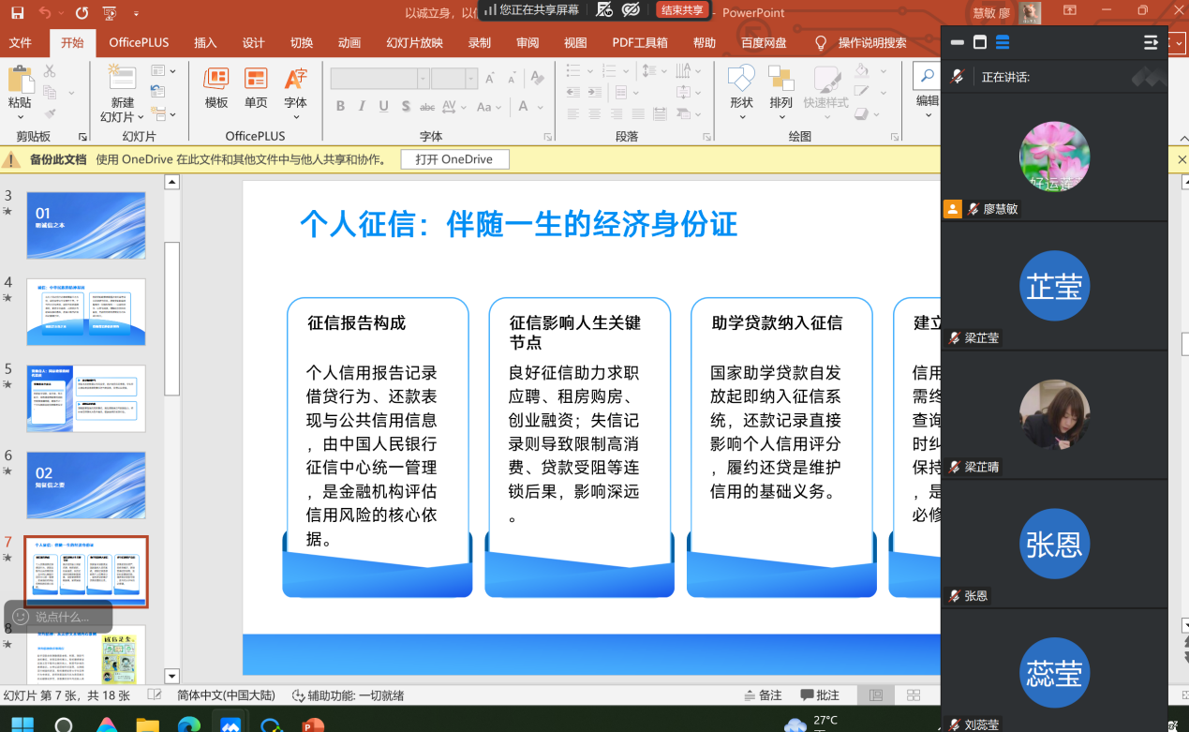Click thumbnail pane scroll down arrow
This screenshot has height=732, width=1189.
pyautogui.click(x=171, y=676)
